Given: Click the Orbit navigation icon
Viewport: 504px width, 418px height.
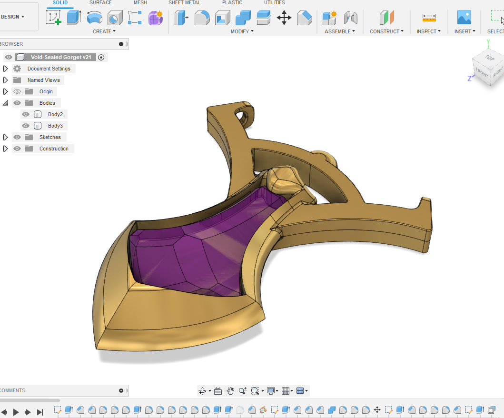Looking at the screenshot, I should [x=202, y=391].
